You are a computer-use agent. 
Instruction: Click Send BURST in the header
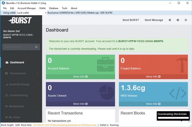pos(131,20)
